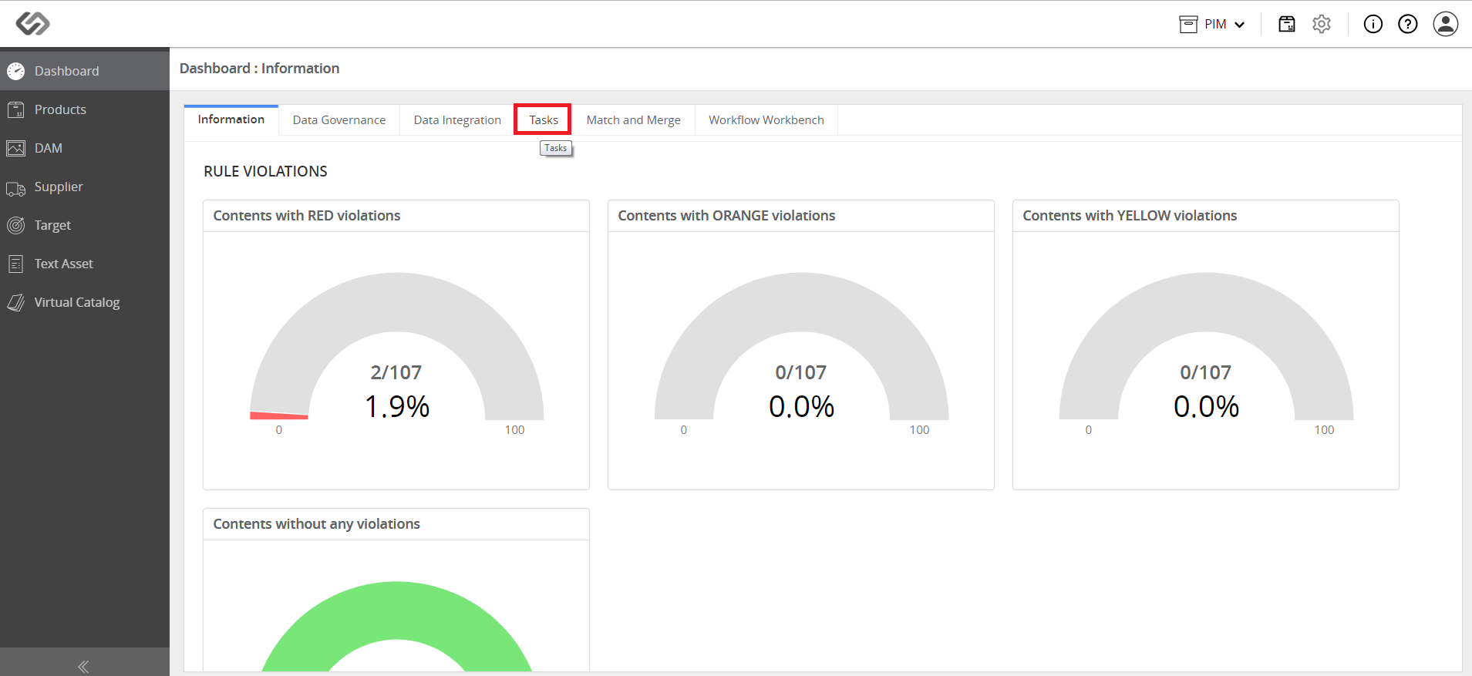Click the Text Asset document icon
Viewport: 1472px width, 676px height.
coord(15,264)
